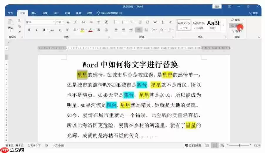This screenshot has height=153, width=265.
Task: Apply character border icon
Action: coord(106,22)
